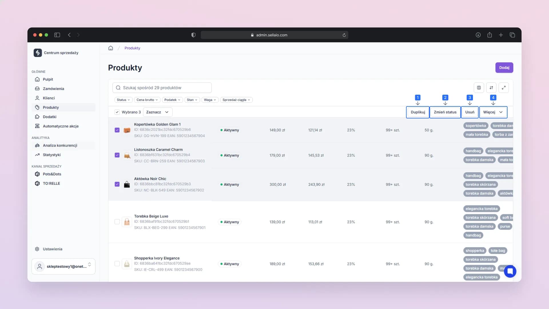Click the admin.sellaio.com address bar

pyautogui.click(x=274, y=35)
